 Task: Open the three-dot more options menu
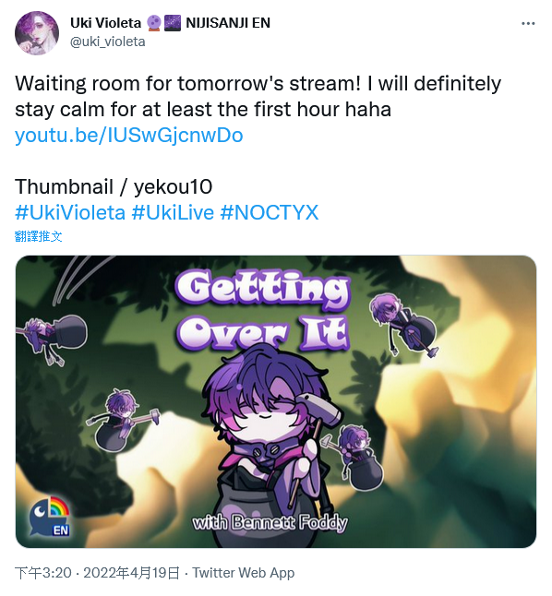[528, 24]
